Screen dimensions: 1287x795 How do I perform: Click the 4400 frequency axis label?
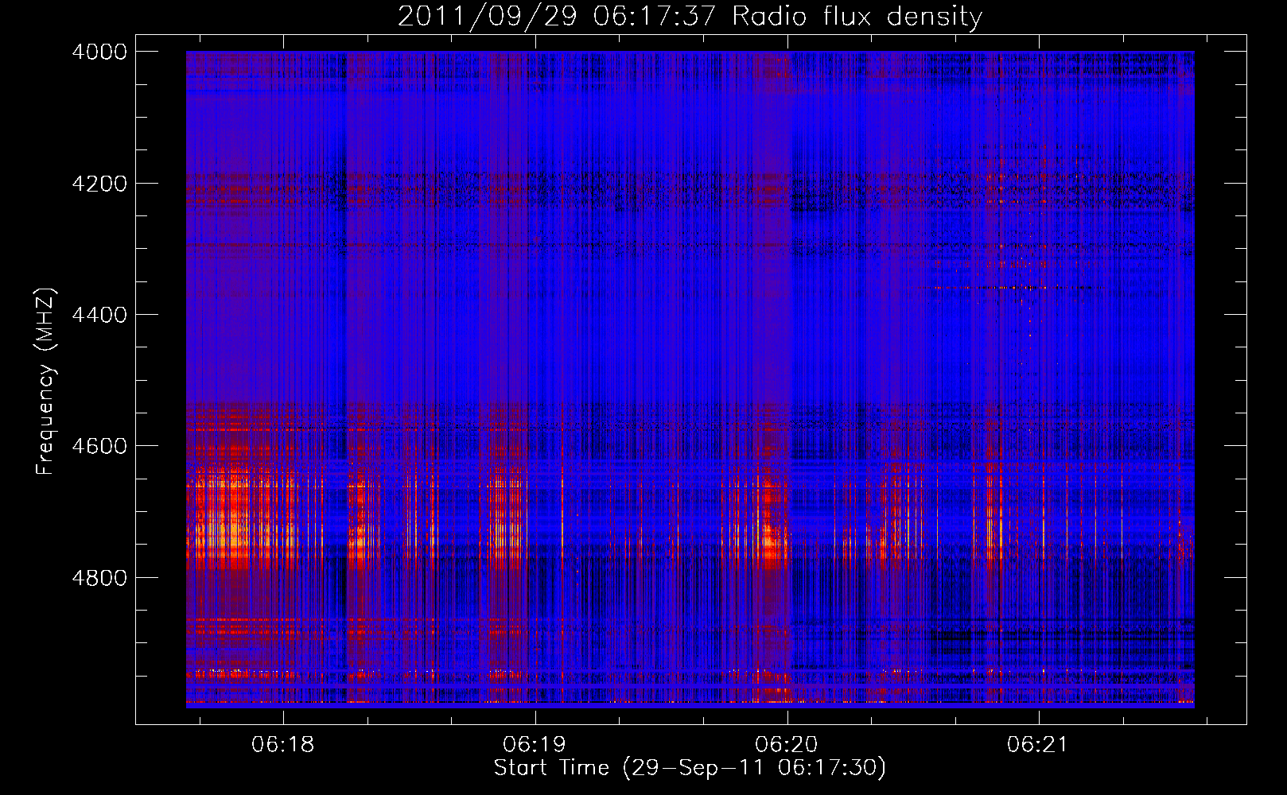(99, 315)
